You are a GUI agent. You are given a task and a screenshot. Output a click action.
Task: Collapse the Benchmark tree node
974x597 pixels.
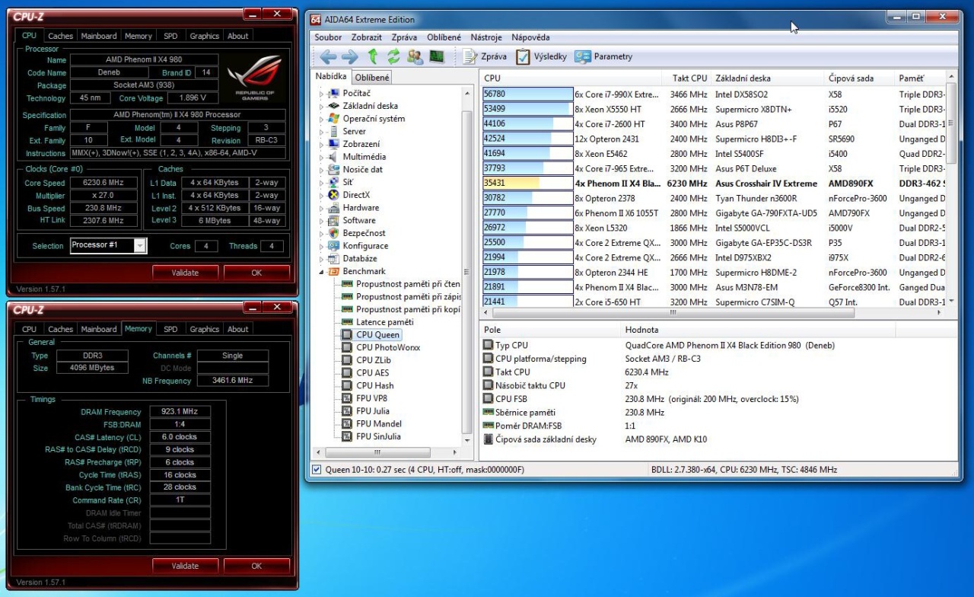tap(321, 272)
